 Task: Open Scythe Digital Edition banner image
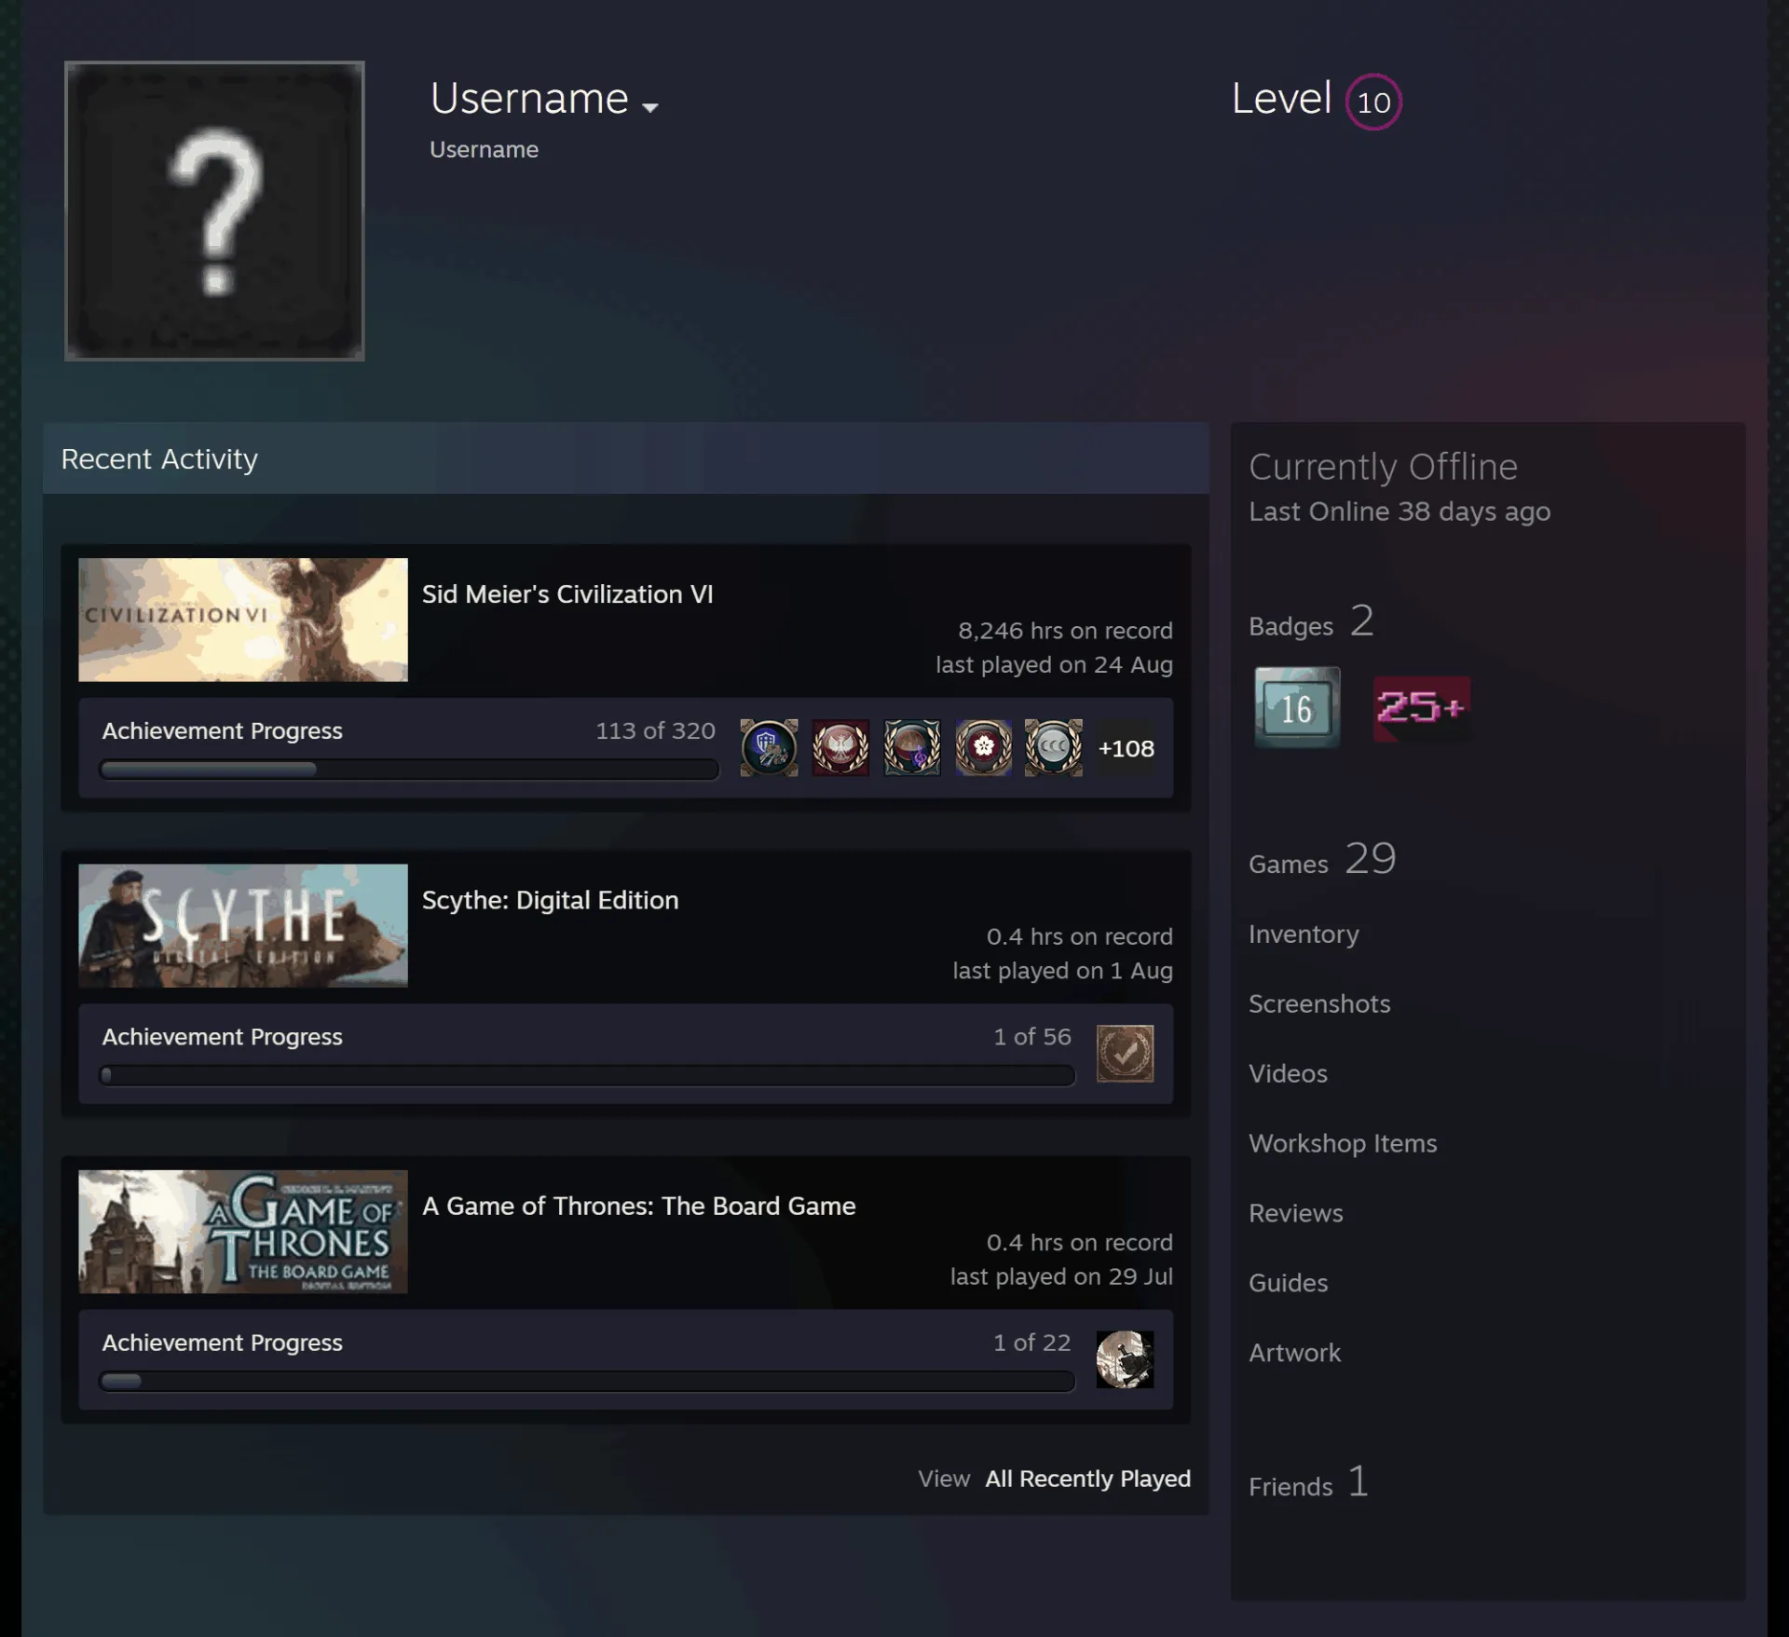tap(243, 925)
